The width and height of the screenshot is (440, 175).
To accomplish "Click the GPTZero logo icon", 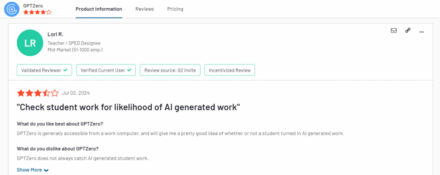I will (x=11, y=9).
